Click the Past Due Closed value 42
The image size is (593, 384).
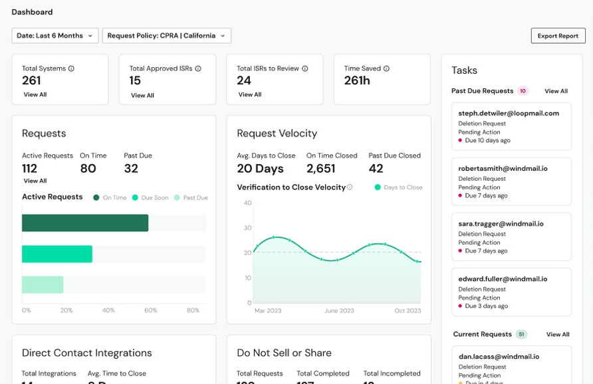(x=376, y=169)
